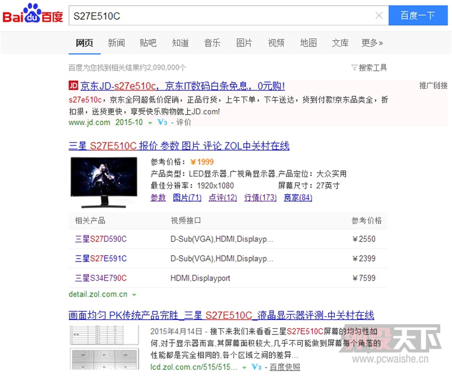Open the 图片(71) link
Screen dimensions: 452x378
187,197
